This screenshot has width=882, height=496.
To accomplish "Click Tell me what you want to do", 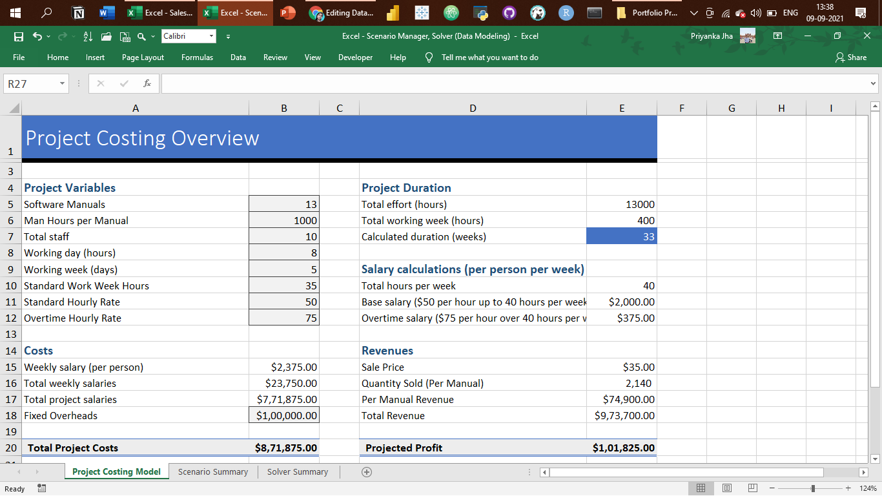I will 489,57.
